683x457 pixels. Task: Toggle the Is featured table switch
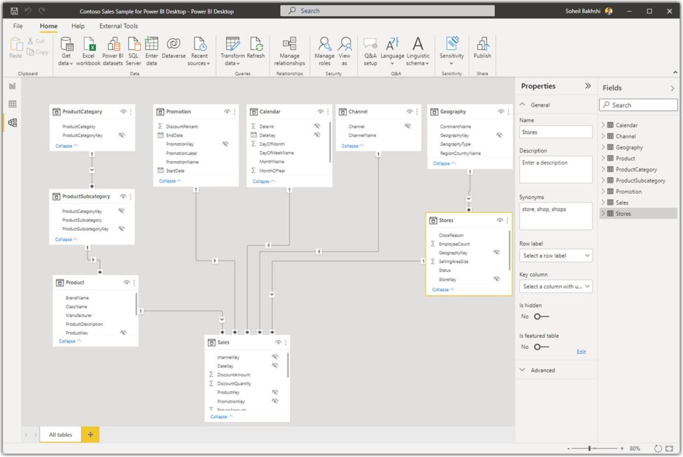[x=542, y=347]
